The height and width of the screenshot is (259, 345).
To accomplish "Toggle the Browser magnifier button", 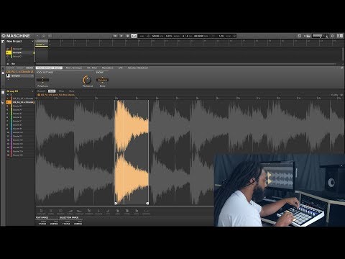I will click(44, 36).
